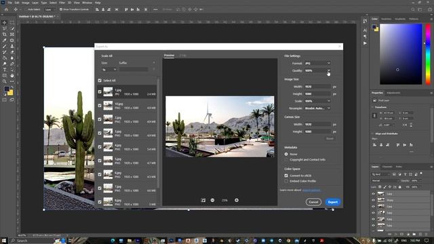Select the Eraser tool
Image resolution: width=434 pixels, height=244 pixels.
(12, 52)
